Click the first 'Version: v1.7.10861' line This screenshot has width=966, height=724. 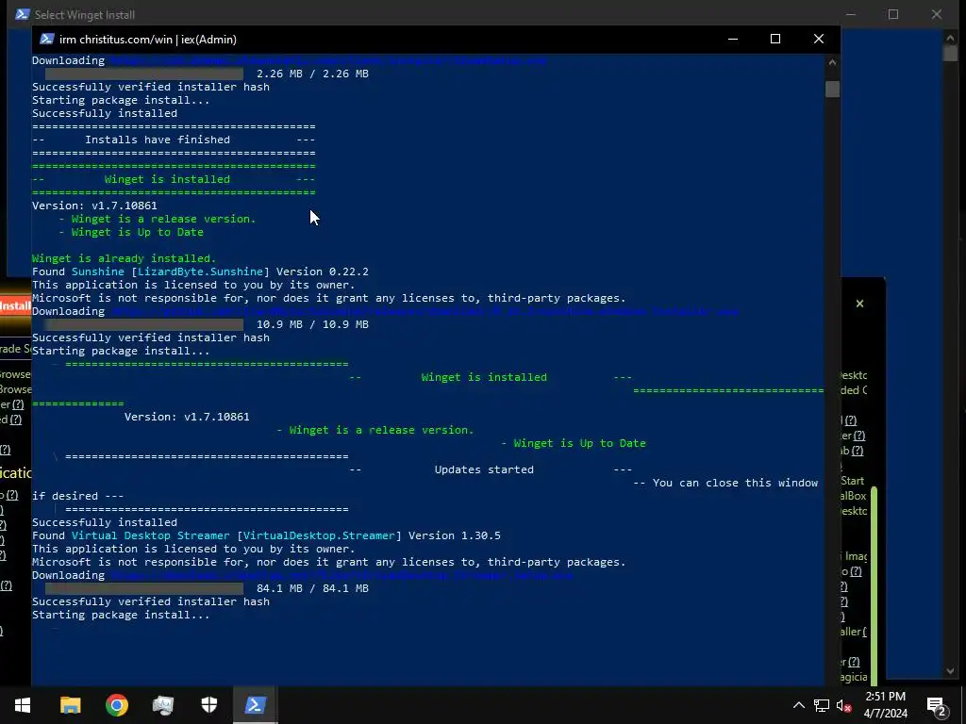tap(94, 206)
